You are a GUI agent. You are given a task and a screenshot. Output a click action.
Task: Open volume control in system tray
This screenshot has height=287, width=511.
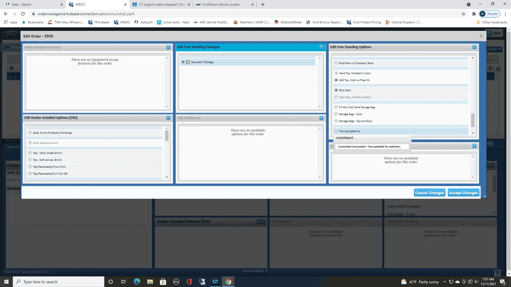tap(476, 282)
